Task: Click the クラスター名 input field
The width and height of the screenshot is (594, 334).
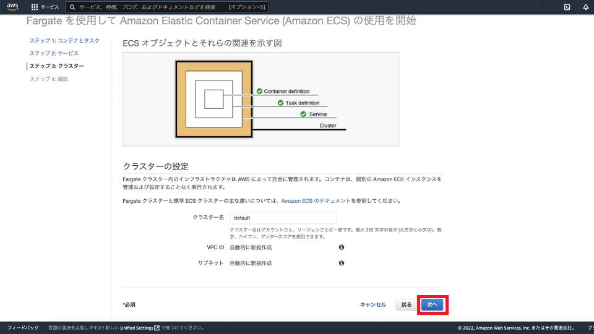Action: click(283, 218)
